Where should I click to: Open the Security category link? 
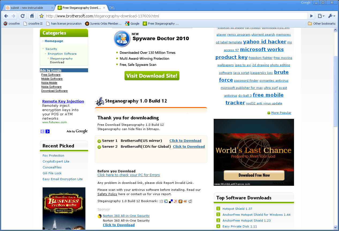51,49
